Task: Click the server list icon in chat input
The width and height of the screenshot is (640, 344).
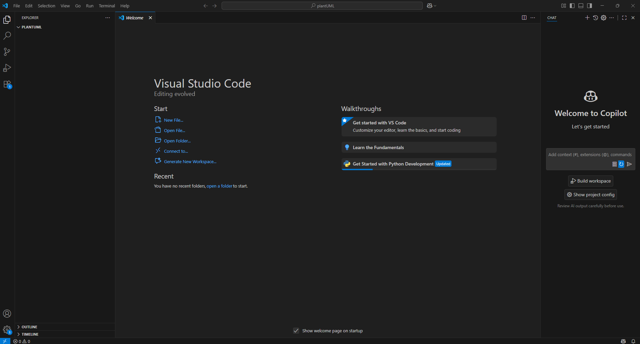Action: click(614, 164)
